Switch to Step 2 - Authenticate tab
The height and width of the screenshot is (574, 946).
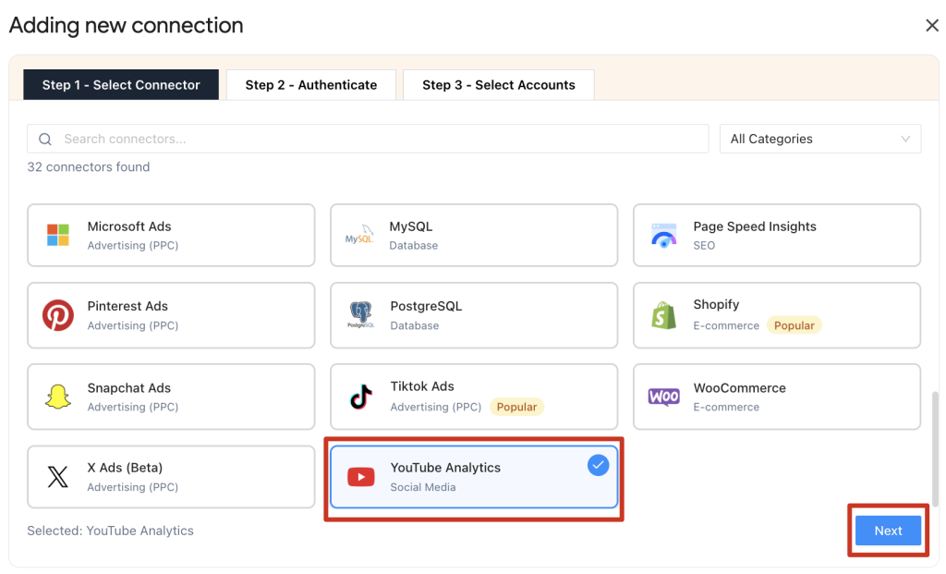[310, 84]
